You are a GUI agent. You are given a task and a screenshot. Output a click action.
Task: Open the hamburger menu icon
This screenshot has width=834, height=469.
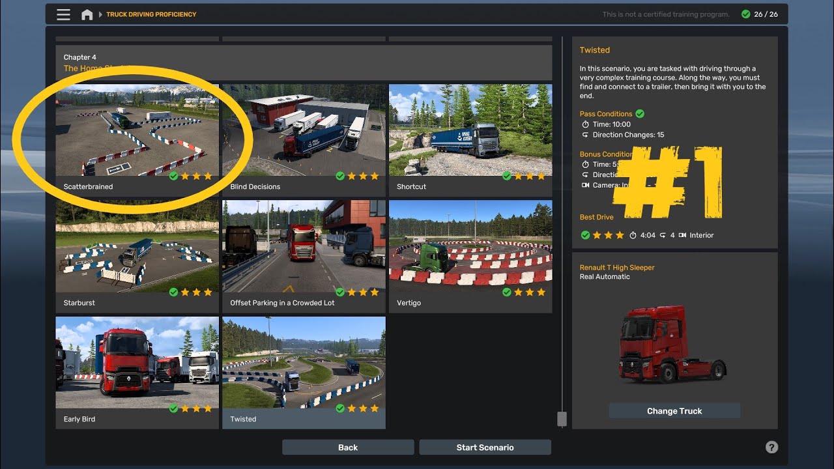[x=63, y=14]
